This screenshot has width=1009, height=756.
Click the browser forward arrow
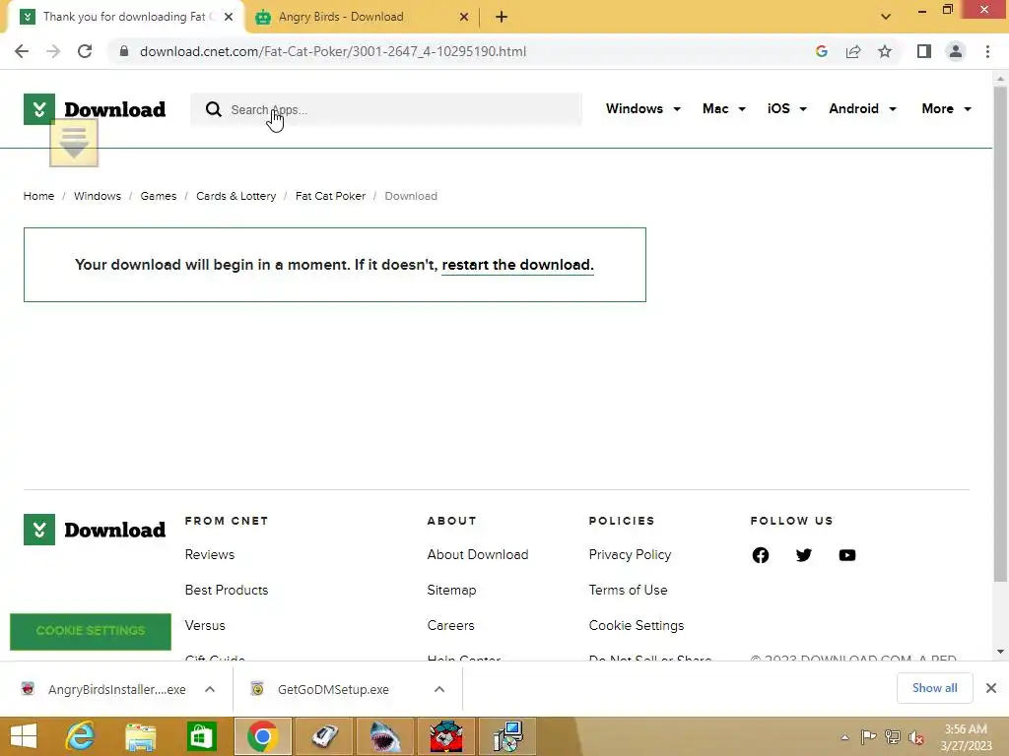53,51
